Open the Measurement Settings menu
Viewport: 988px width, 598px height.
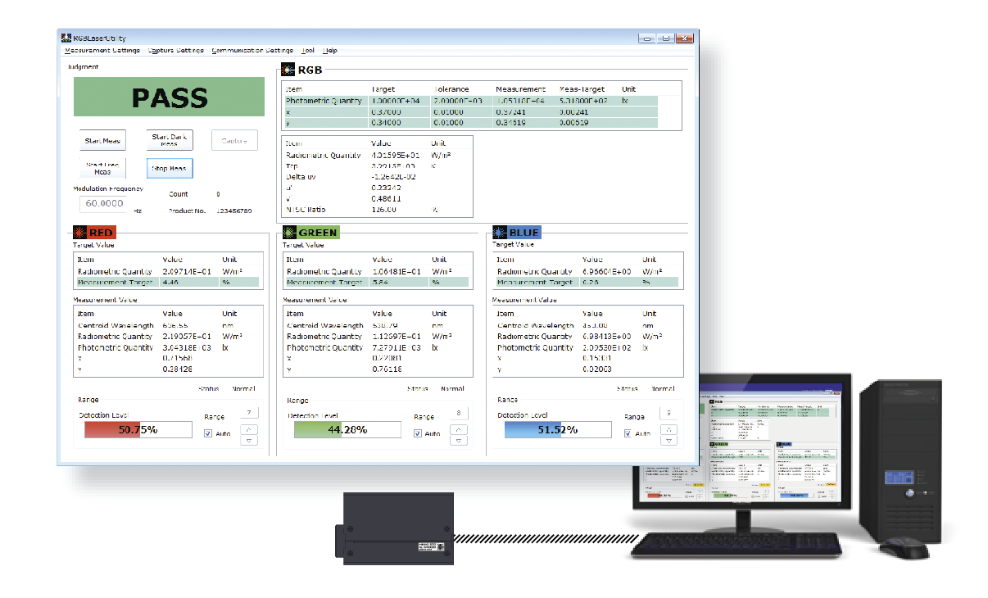(x=102, y=51)
